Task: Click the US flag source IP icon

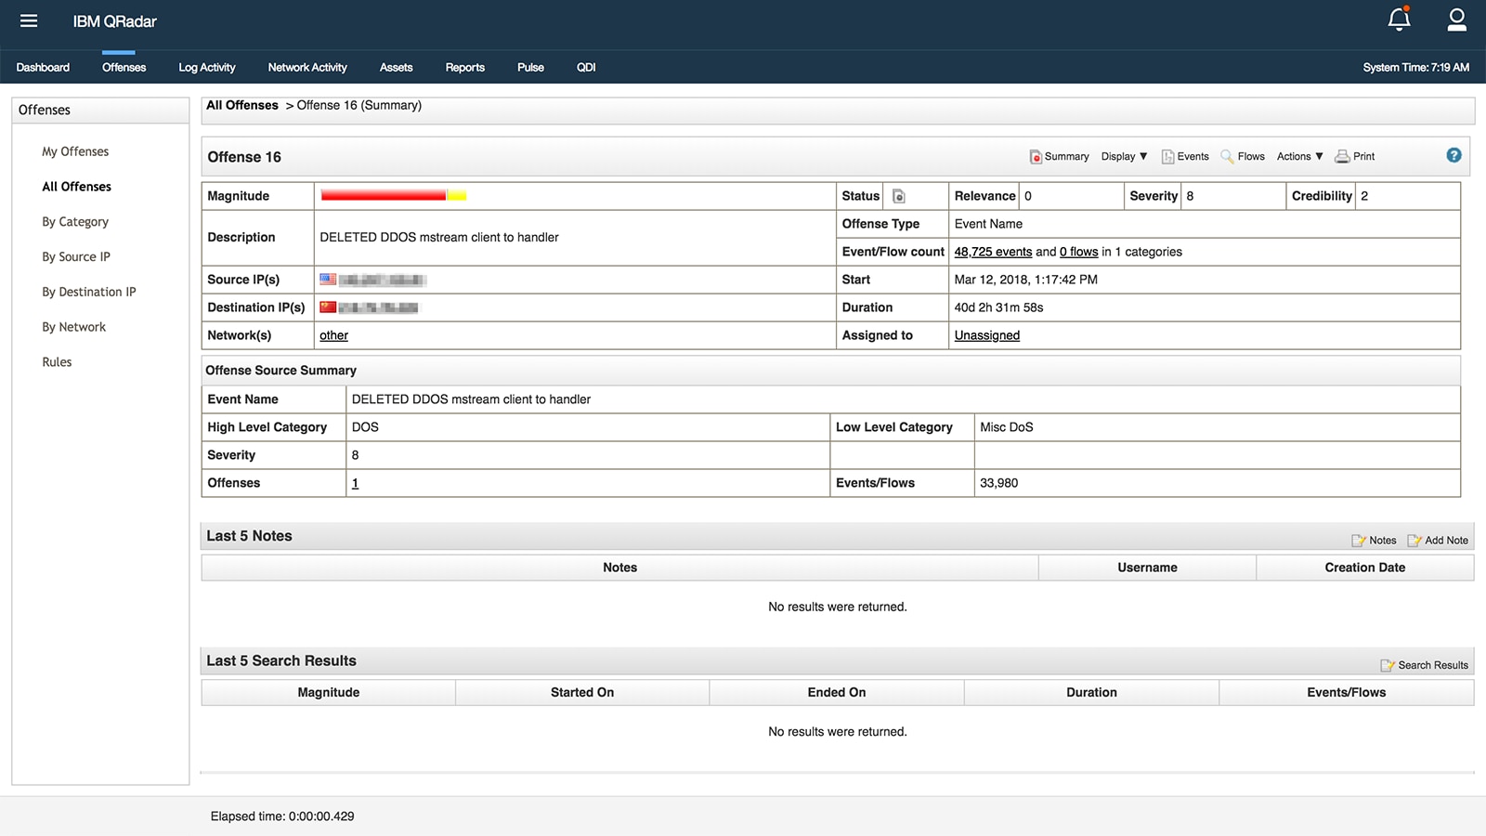Action: 328,279
